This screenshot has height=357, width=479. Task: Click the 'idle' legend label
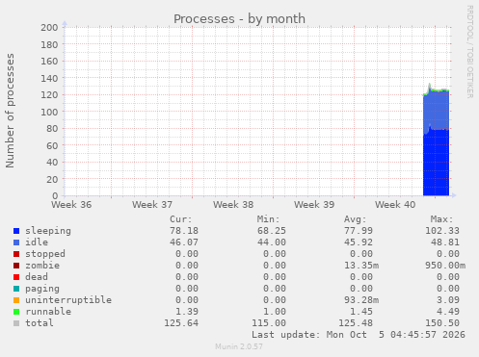(x=37, y=242)
